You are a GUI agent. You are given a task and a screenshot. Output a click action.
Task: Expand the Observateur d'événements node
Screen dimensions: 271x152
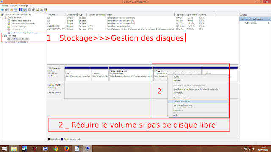6,24
